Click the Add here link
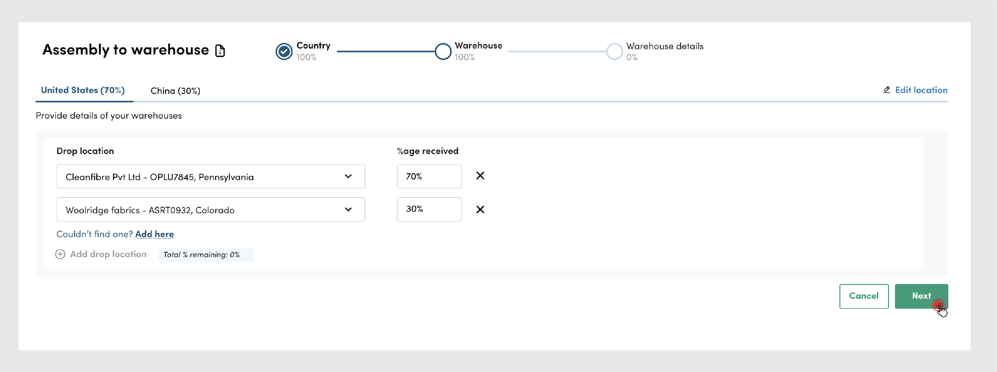 154,234
